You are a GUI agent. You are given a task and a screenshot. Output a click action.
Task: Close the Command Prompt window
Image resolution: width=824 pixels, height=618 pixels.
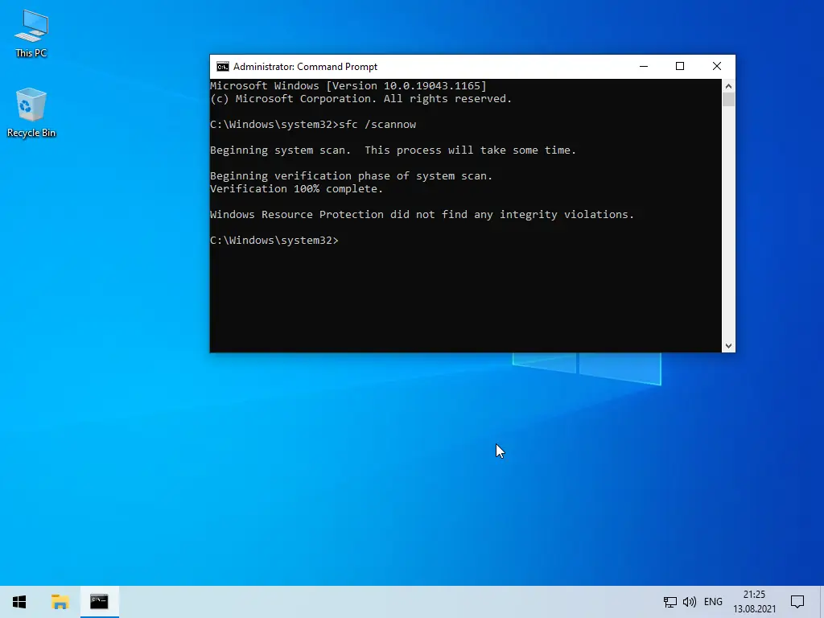coord(717,66)
